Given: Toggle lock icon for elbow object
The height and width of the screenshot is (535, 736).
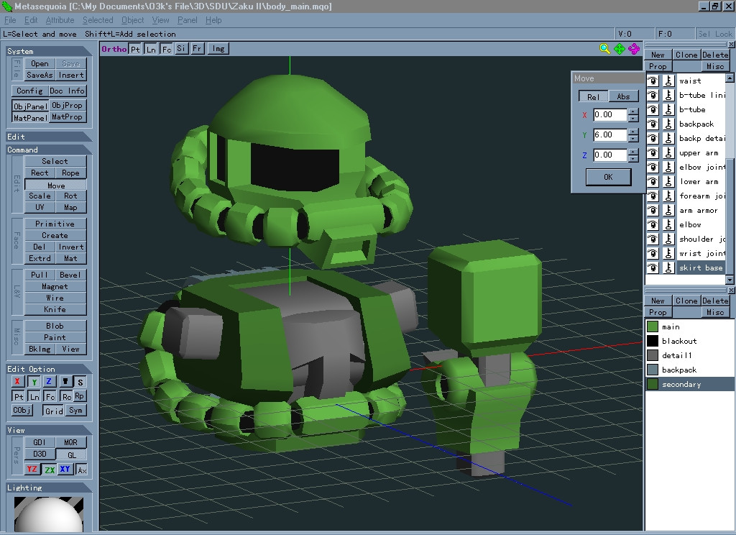Looking at the screenshot, I should pos(668,224).
